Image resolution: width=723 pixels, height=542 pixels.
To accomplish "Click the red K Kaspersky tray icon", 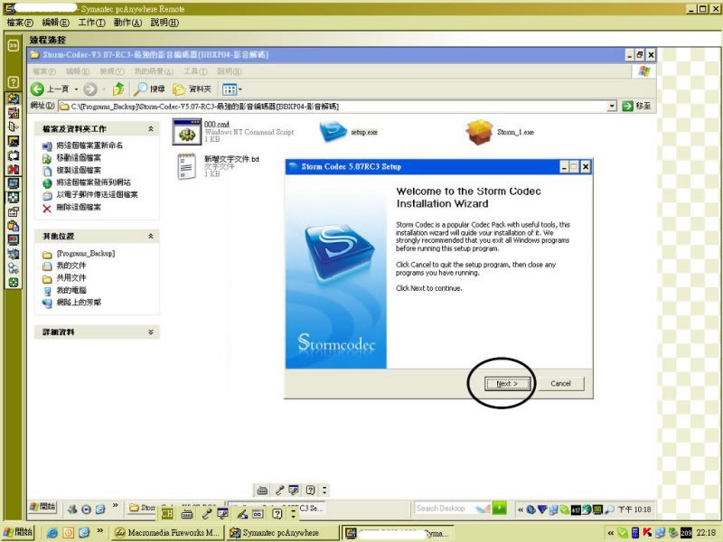I will point(647,533).
